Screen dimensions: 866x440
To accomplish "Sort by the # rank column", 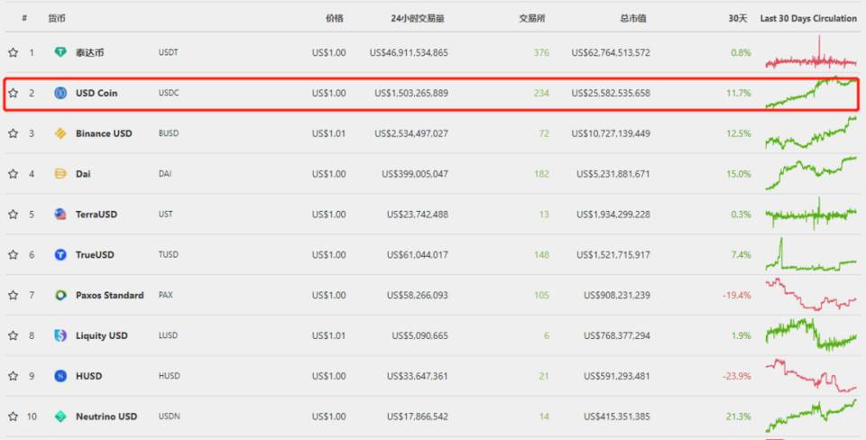I will [x=24, y=18].
